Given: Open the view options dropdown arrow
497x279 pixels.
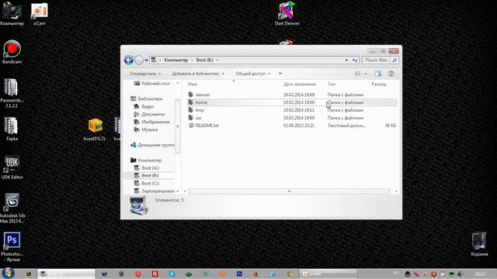Looking at the screenshot, I should click(x=366, y=74).
